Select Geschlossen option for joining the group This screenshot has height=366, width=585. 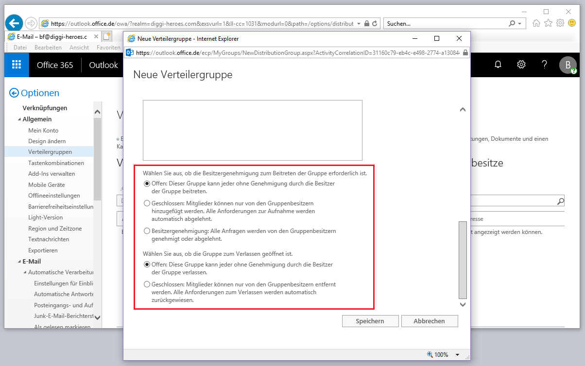coord(147,203)
